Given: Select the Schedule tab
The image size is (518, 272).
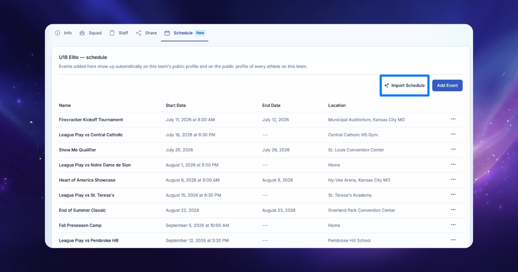Looking at the screenshot, I should pos(185,33).
